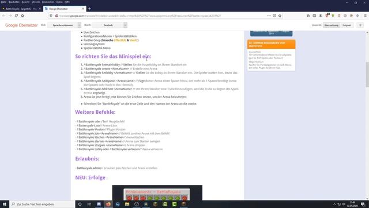
Task: Open the Windows Start menu
Action: [x=5, y=204]
